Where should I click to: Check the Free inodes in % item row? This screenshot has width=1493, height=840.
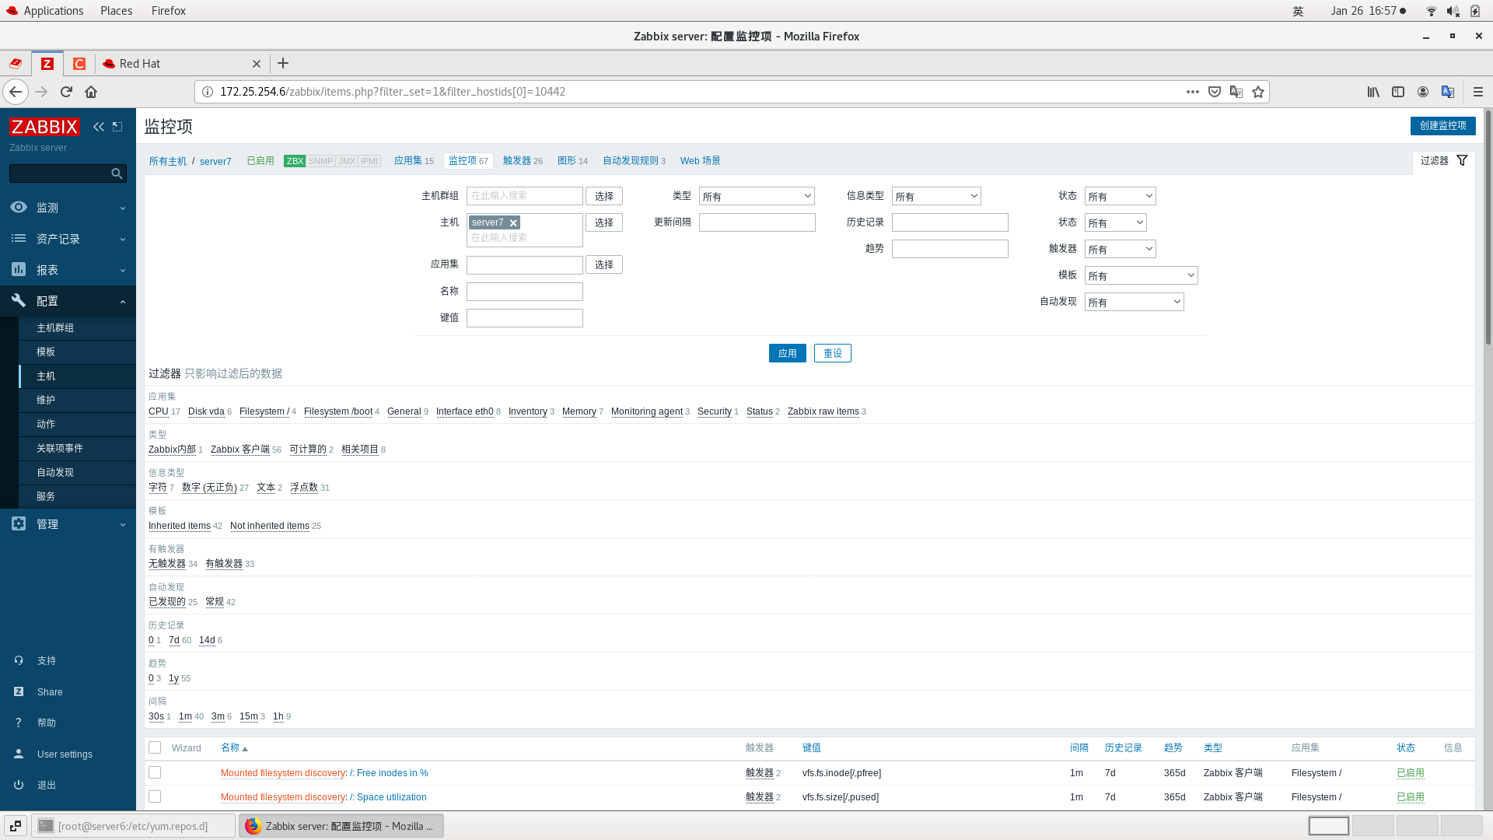[x=155, y=772]
